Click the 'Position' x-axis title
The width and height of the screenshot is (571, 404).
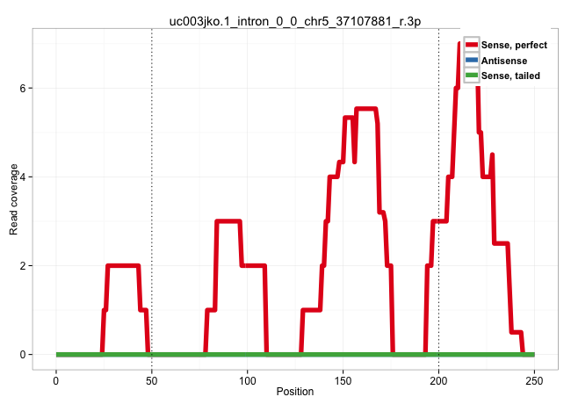tap(295, 392)
